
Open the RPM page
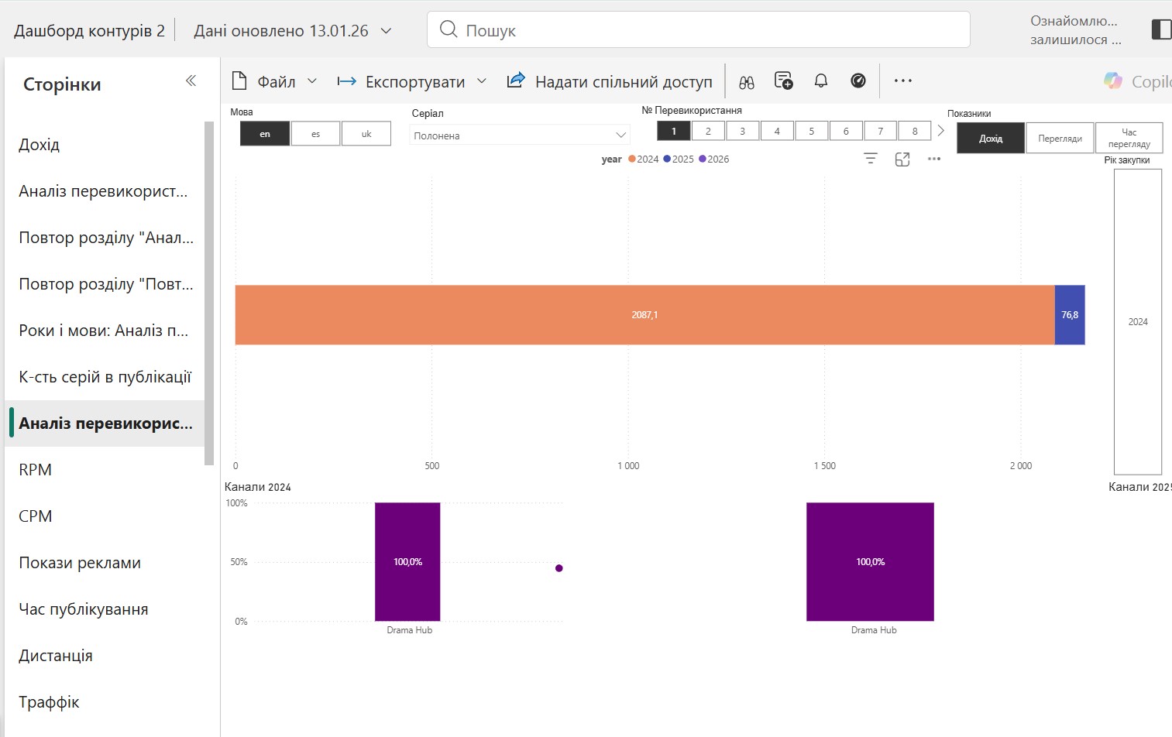tap(105, 469)
